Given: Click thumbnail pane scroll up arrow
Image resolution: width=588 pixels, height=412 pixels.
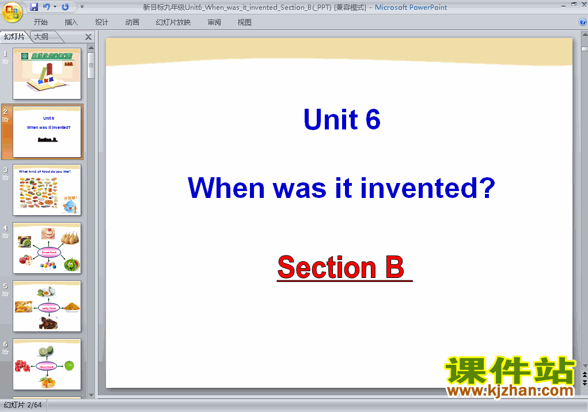Looking at the screenshot, I should click(91, 48).
